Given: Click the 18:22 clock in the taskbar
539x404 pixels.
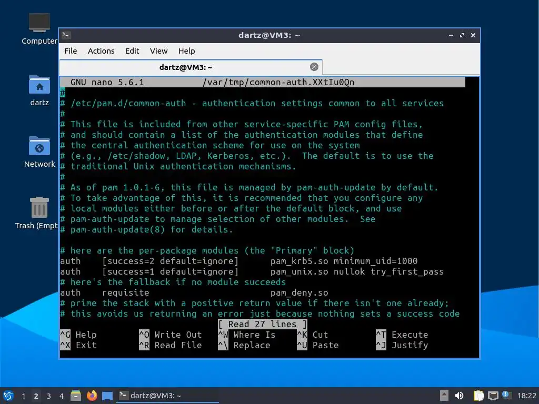Looking at the screenshot, I should tap(526, 396).
